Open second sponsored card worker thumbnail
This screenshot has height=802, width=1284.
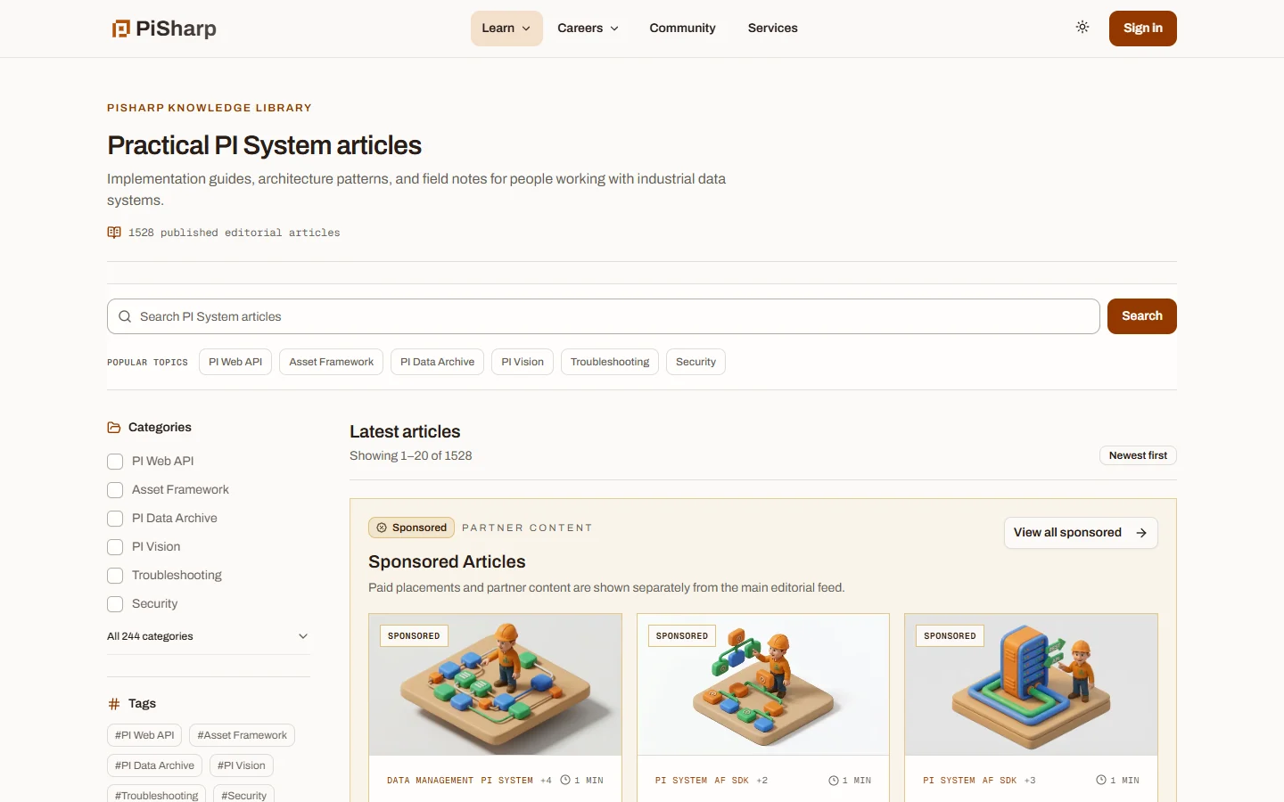[763, 684]
